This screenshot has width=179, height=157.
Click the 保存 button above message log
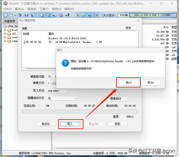coord(128,28)
